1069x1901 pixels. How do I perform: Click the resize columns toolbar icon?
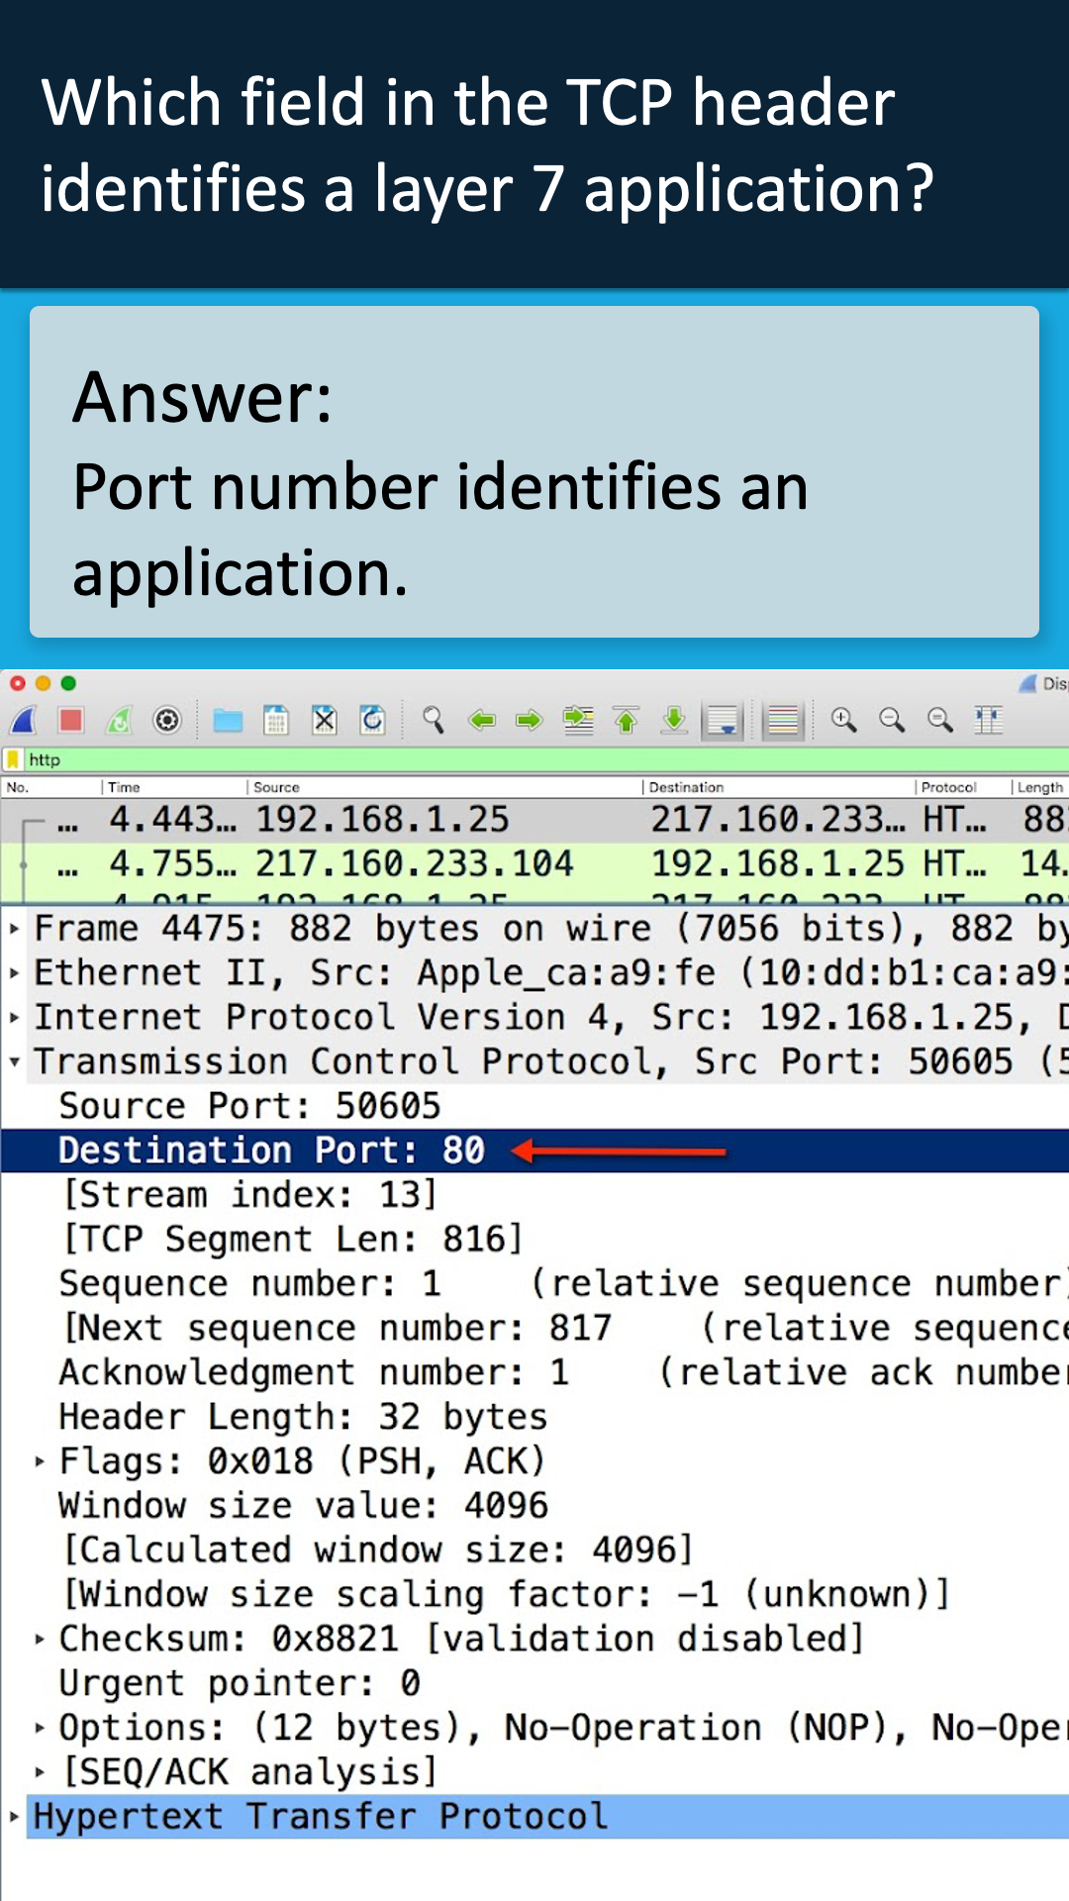988,720
